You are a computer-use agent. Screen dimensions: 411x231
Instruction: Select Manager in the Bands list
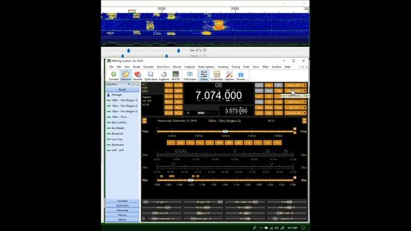click(x=117, y=95)
